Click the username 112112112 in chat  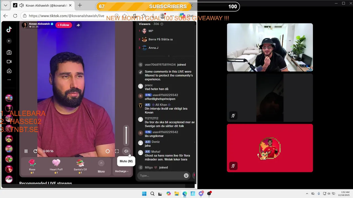(x=151, y=119)
